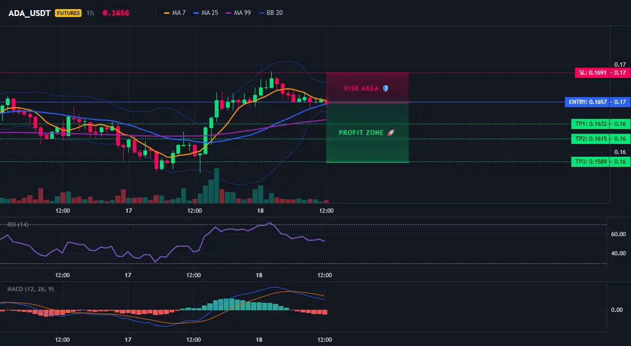Click the 17 date label under RSI panel
631x346 pixels.
click(128, 275)
